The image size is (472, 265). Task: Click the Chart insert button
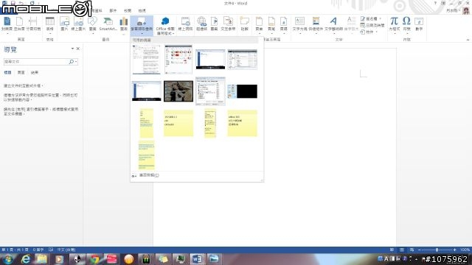124,24
